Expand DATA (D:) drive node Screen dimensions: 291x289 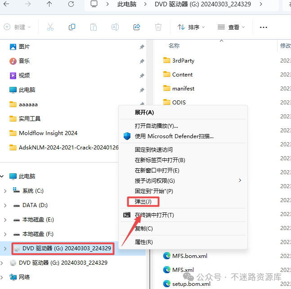(x=5, y=205)
